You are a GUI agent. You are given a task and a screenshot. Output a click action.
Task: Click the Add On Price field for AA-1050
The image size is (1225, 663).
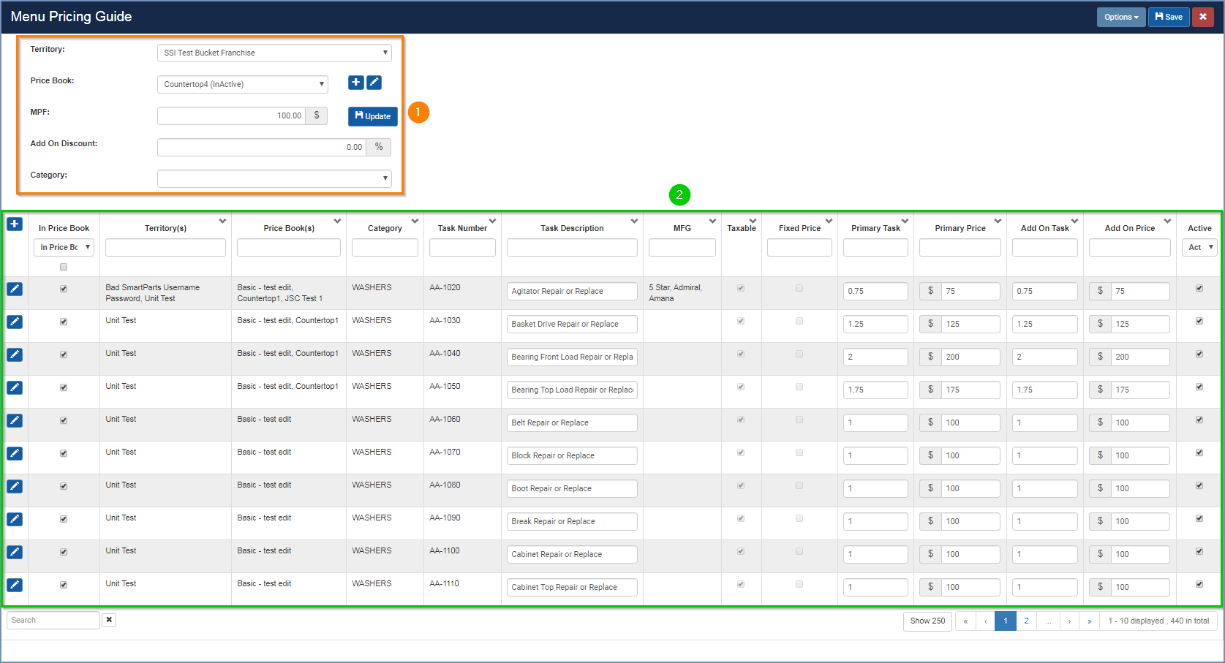[1140, 390]
